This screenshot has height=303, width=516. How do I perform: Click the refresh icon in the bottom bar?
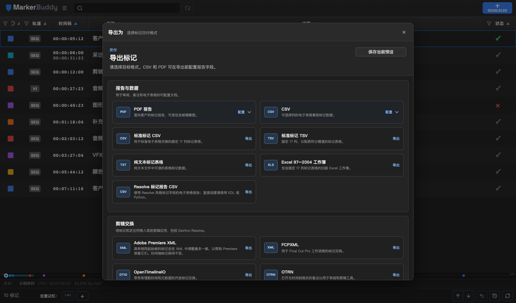pyautogui.click(x=508, y=296)
